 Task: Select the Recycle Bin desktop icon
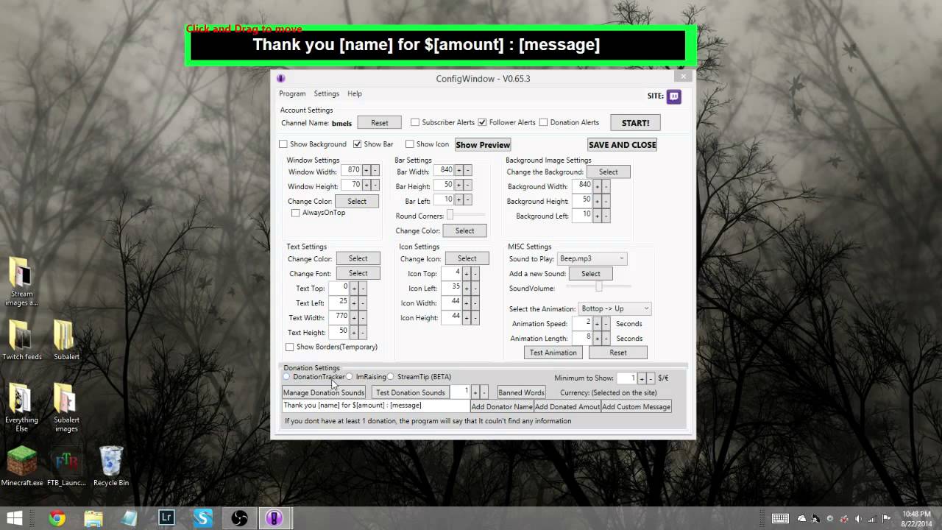(x=110, y=466)
